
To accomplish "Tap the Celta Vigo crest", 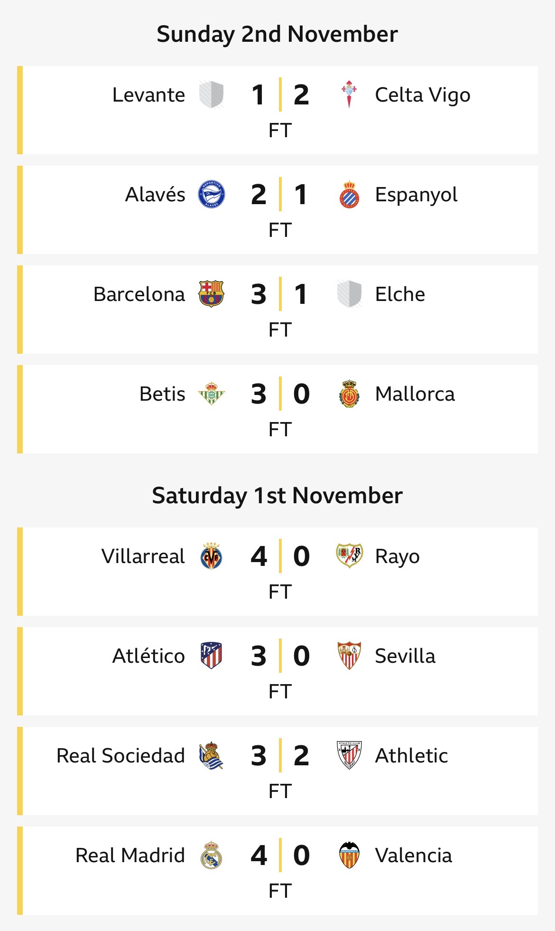I will tap(349, 94).
